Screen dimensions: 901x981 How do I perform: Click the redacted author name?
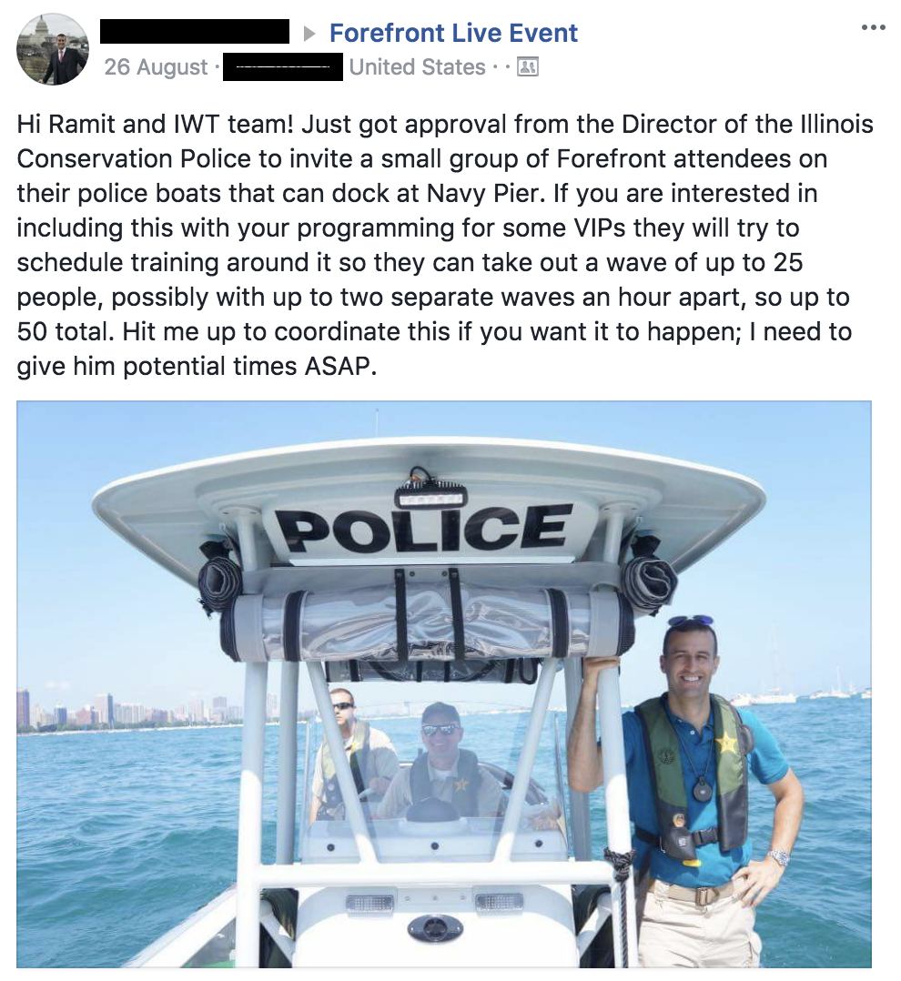click(x=195, y=31)
